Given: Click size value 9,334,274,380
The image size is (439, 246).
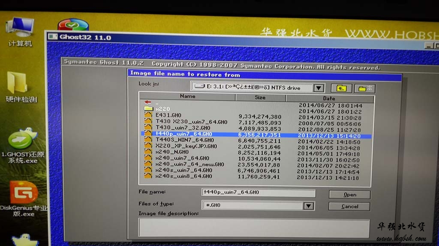Looking at the screenshot, I should 259,117.
